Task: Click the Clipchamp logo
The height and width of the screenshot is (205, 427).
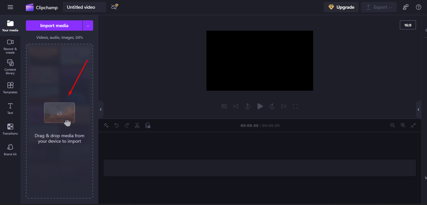Action: click(x=42, y=7)
